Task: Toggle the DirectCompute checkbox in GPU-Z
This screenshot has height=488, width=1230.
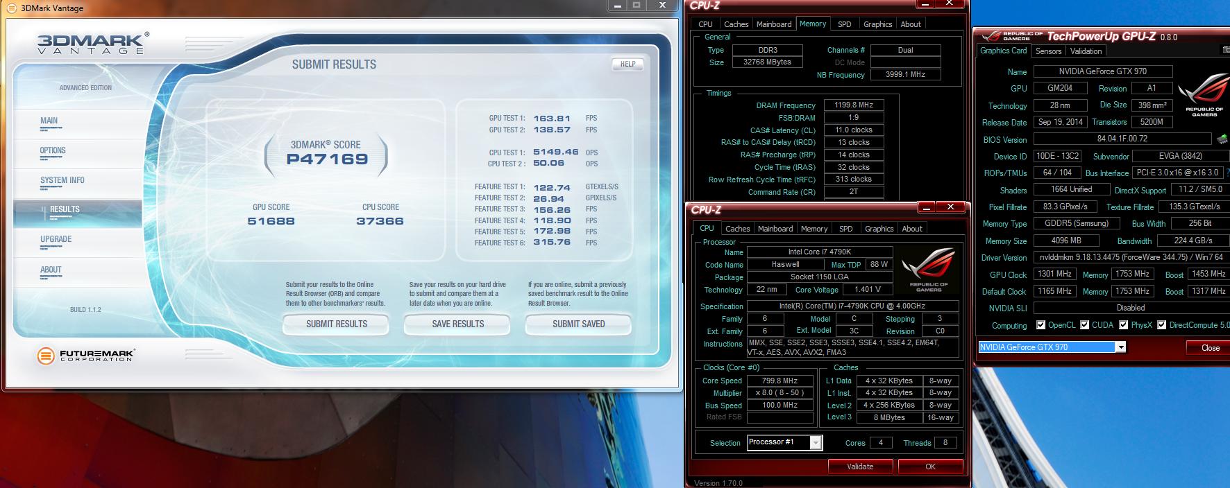Action: click(1161, 325)
